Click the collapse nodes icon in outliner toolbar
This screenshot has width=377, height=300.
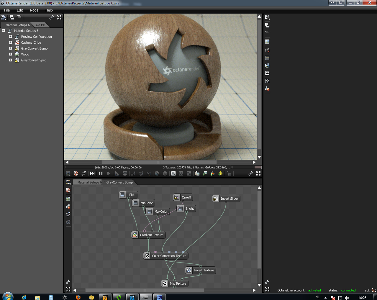click(19, 17)
